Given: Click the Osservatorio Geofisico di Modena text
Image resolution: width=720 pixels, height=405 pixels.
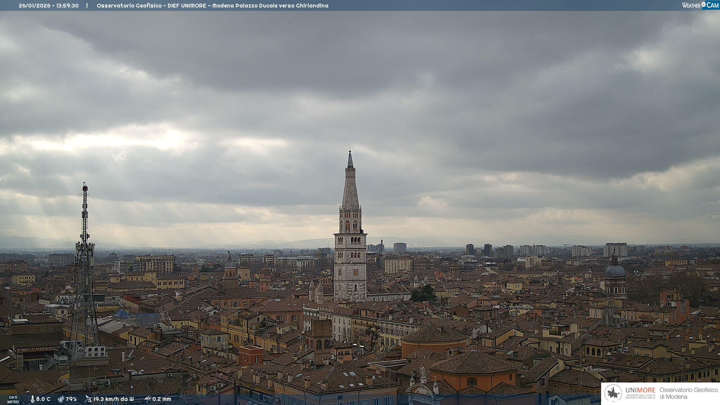Looking at the screenshot, I should click(688, 393).
